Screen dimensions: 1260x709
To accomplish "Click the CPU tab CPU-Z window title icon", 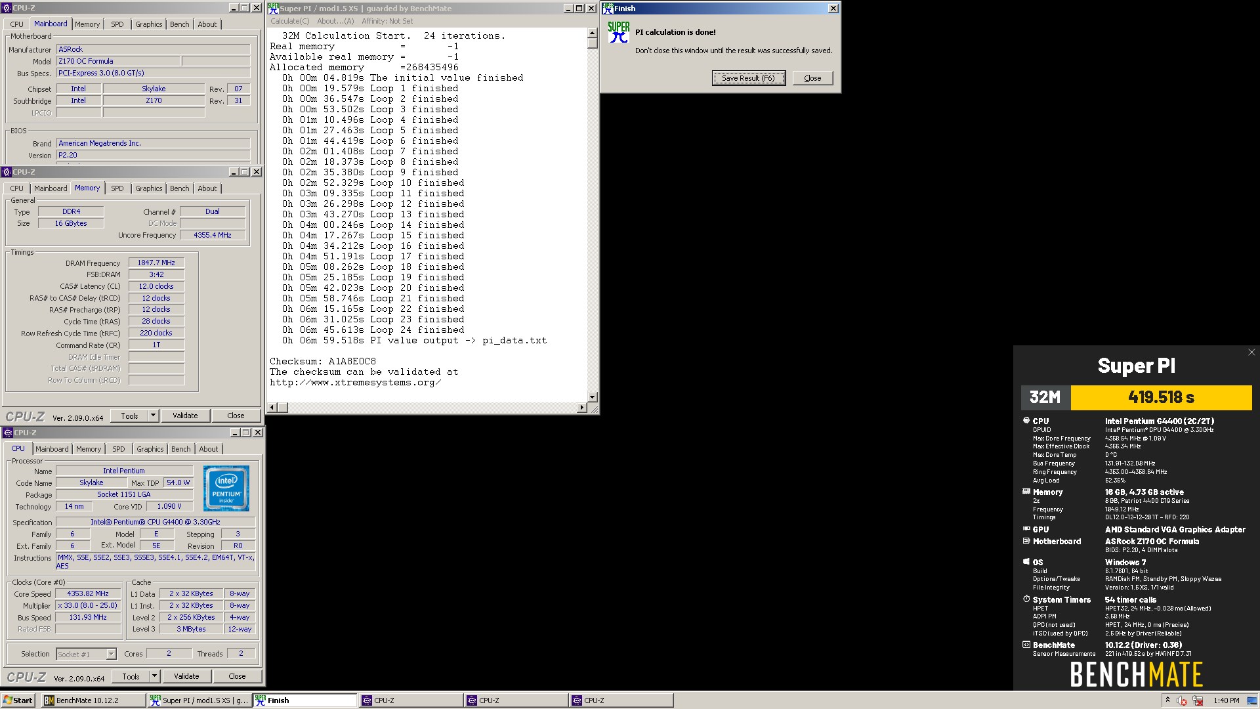I will 8,433.
